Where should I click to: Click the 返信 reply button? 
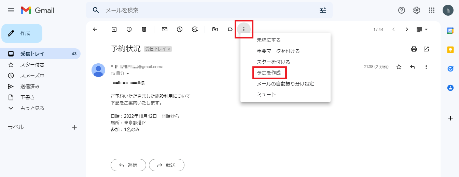tap(128, 165)
